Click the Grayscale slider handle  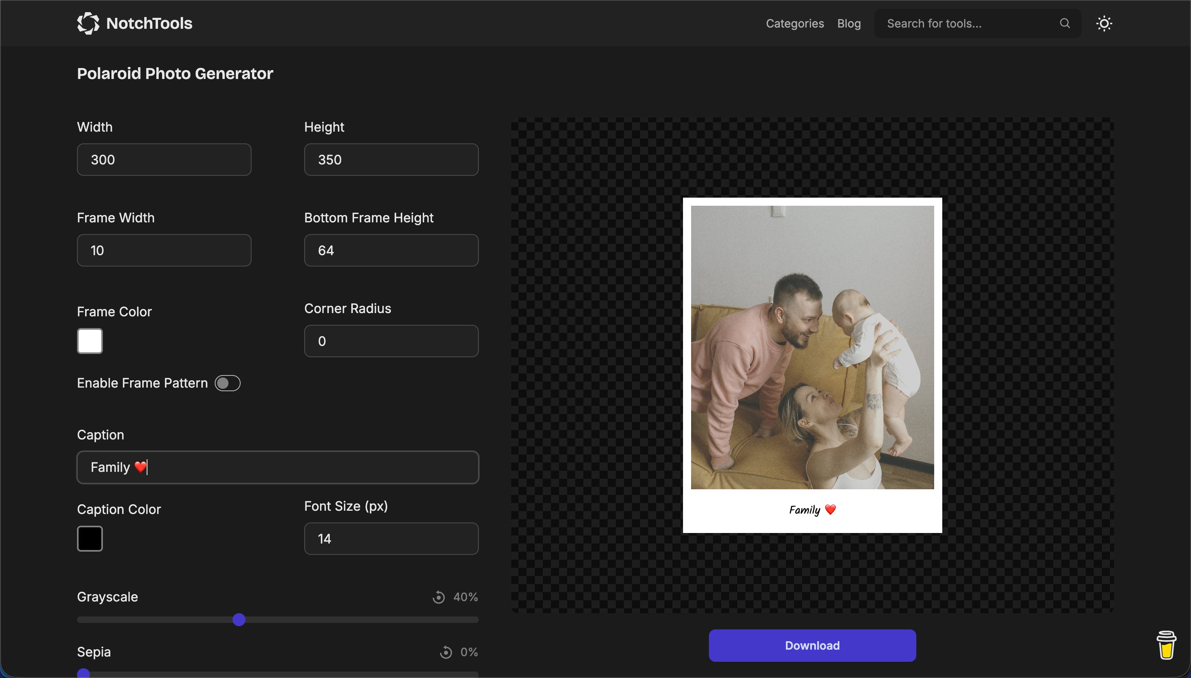(239, 620)
